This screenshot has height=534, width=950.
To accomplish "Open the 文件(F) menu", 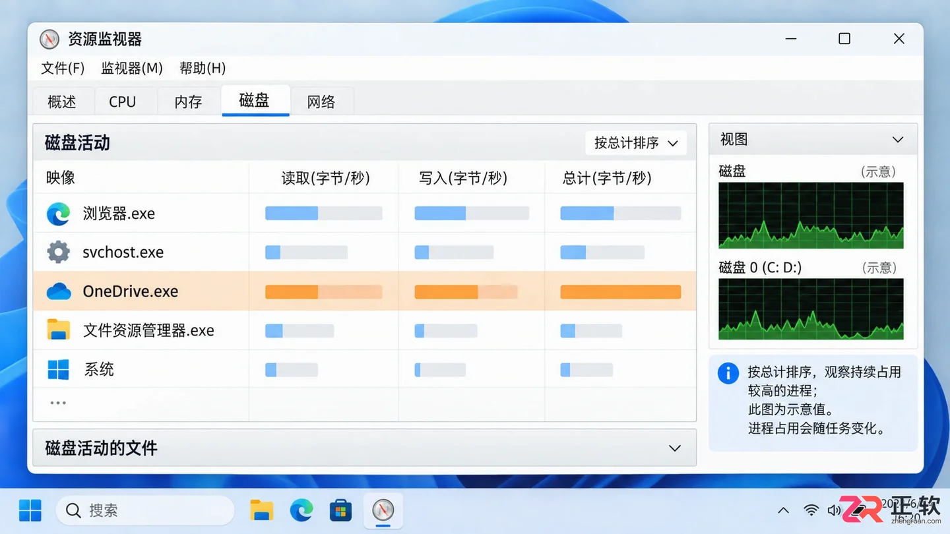I will click(x=63, y=68).
